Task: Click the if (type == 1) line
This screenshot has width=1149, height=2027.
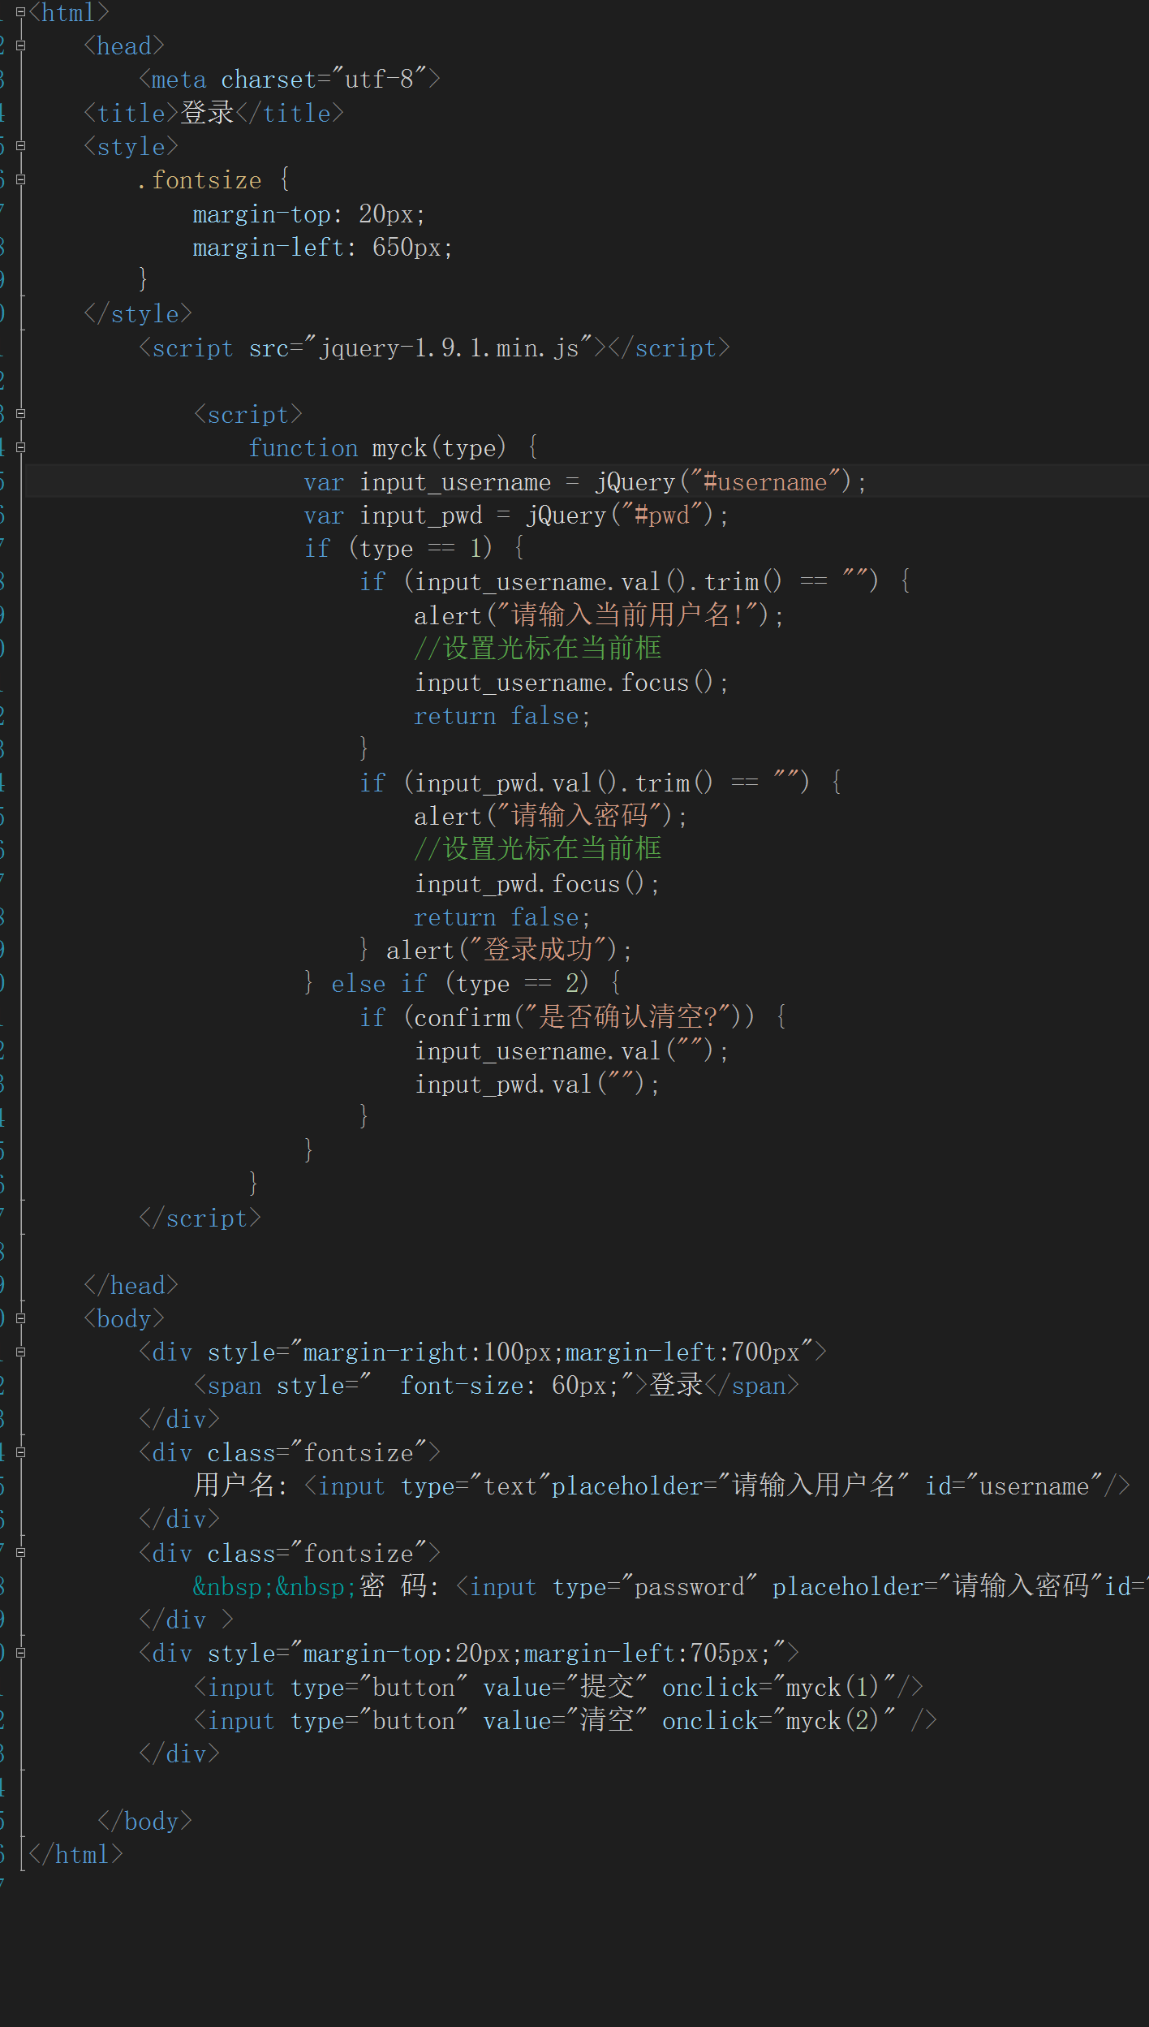Action: click(x=414, y=549)
